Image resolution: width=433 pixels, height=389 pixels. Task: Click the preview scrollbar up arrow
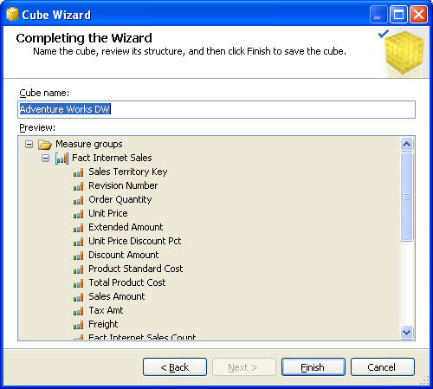[x=407, y=144]
